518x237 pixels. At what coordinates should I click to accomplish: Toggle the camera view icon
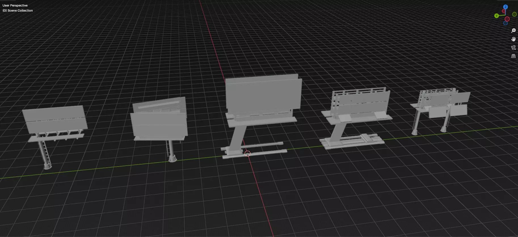click(x=513, y=48)
